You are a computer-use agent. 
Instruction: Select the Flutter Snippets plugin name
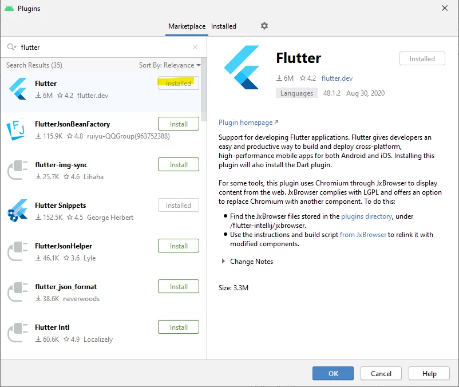60,205
